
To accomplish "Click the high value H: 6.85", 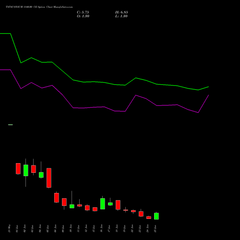I will [121, 12].
